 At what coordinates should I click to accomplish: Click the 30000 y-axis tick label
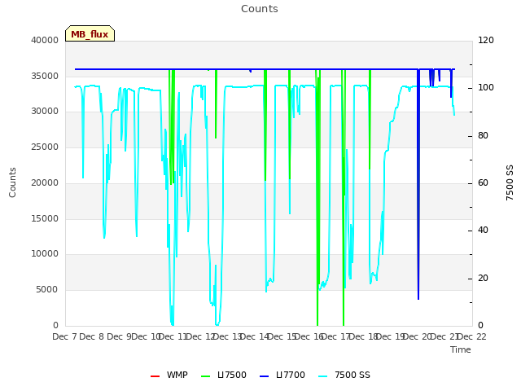click(x=45, y=112)
